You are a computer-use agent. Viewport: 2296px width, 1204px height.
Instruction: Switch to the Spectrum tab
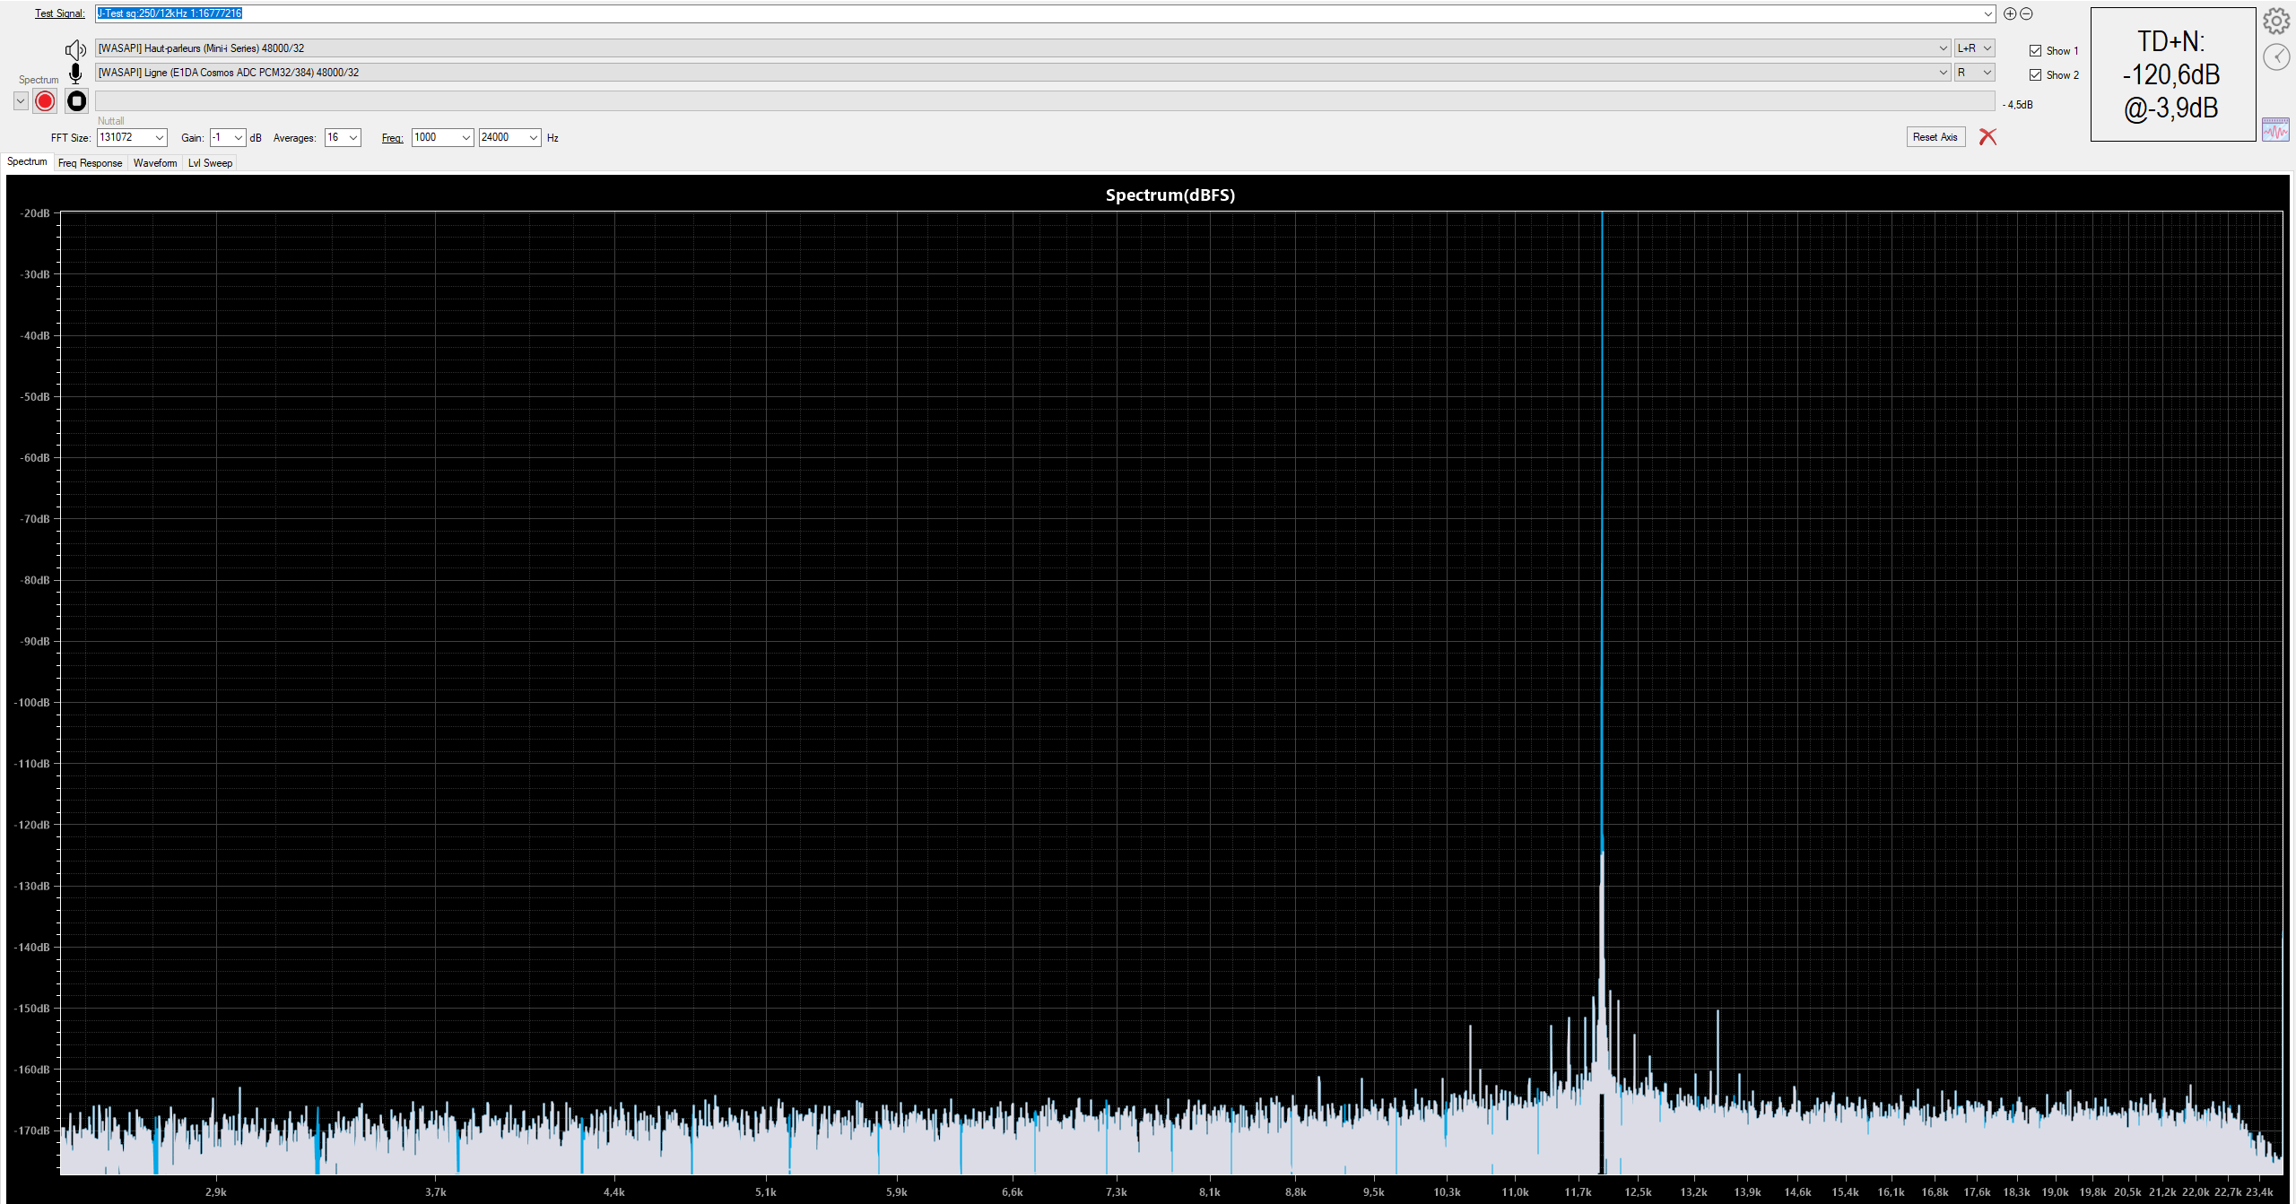[27, 162]
